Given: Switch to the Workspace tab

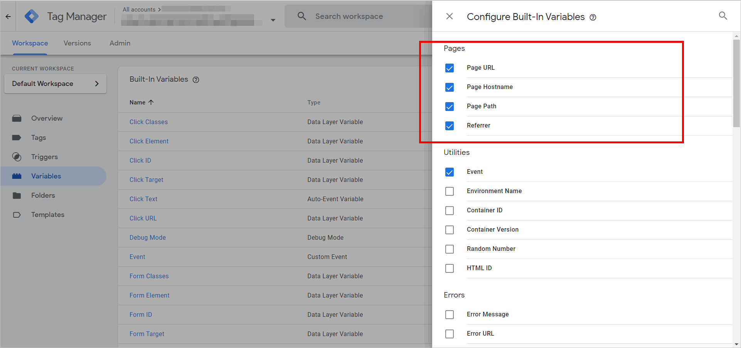Looking at the screenshot, I should 30,43.
